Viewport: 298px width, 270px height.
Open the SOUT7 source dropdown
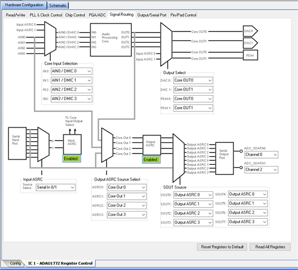point(248,222)
